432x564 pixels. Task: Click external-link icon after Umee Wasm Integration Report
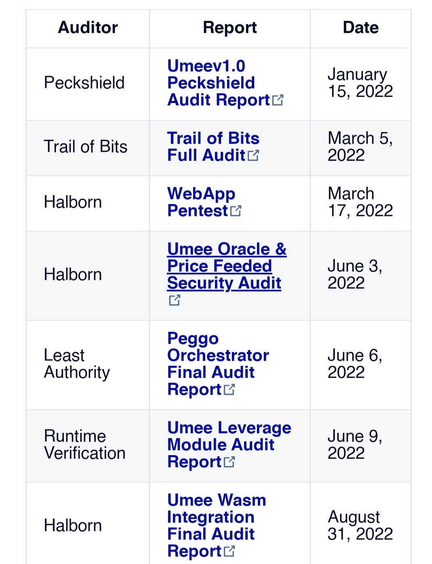click(x=229, y=551)
